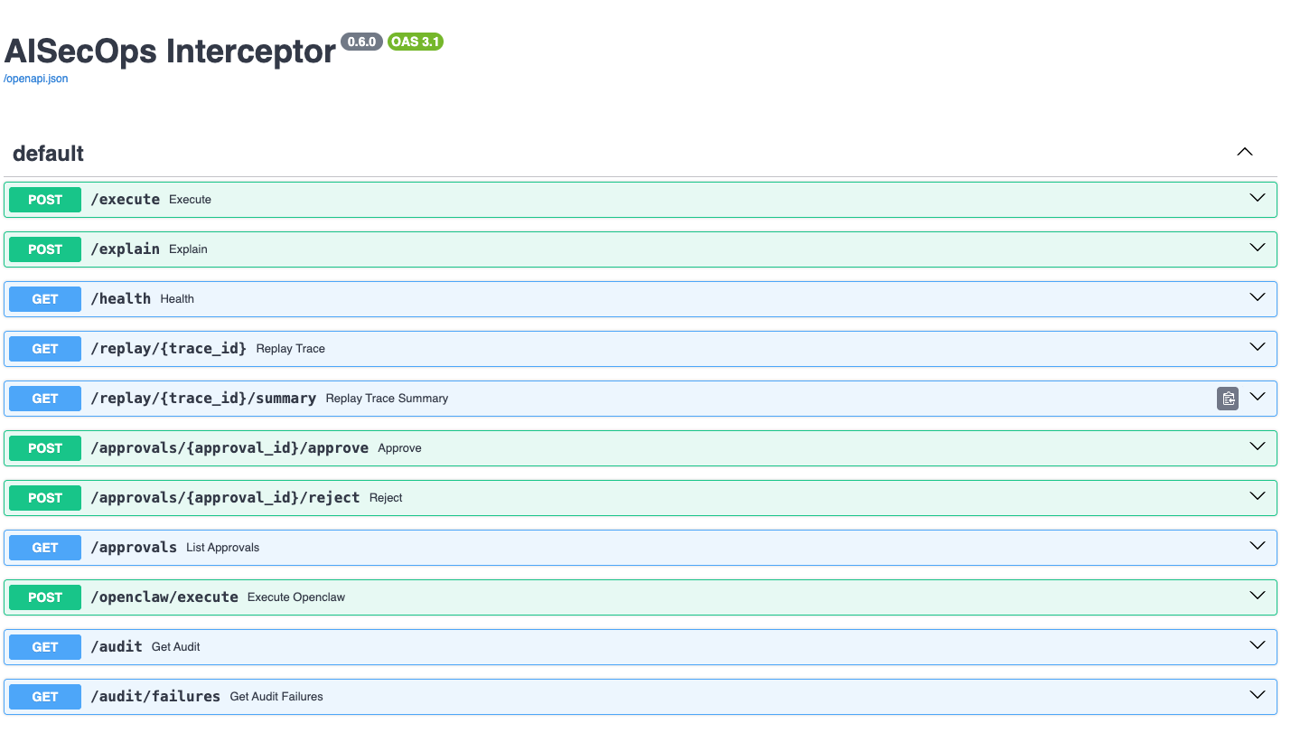Click the POST badge for /execute
The image size is (1291, 733).
[45, 200]
